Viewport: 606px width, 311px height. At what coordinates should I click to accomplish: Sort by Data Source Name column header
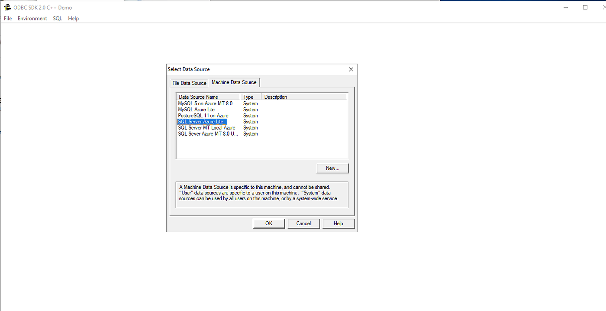[208, 97]
